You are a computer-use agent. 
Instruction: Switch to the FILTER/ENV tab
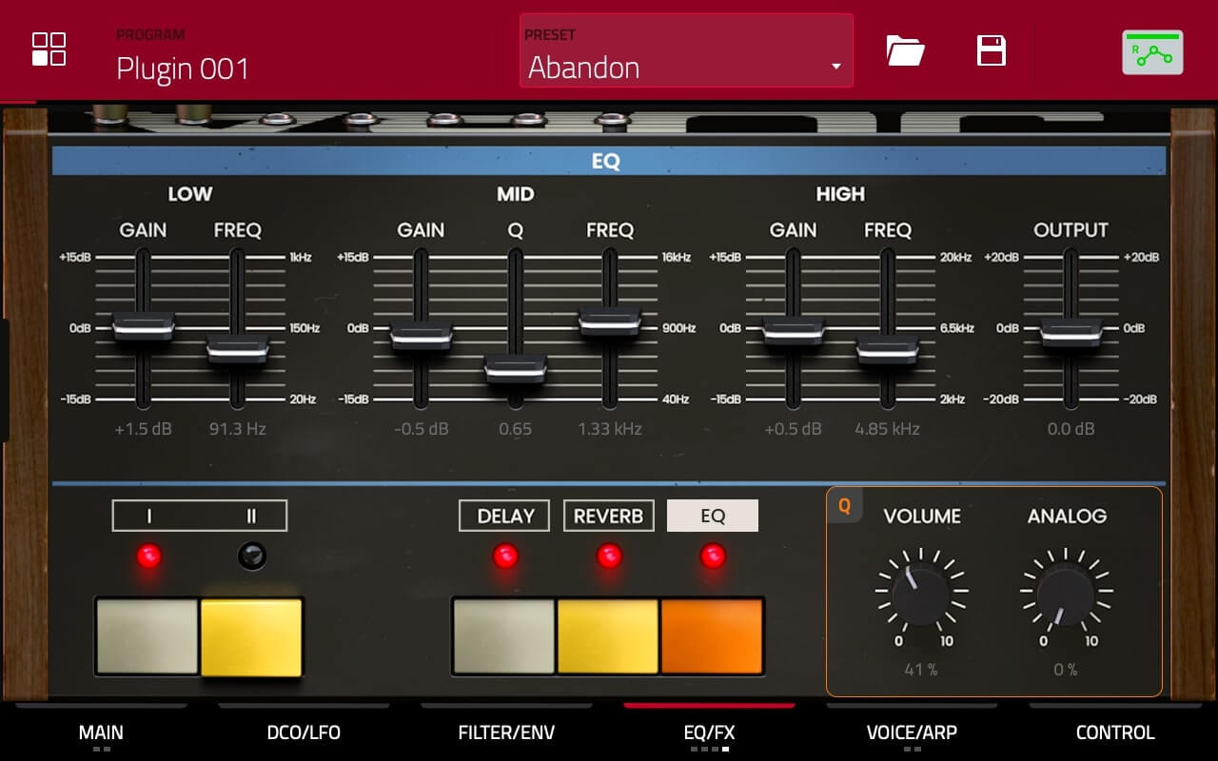point(504,732)
